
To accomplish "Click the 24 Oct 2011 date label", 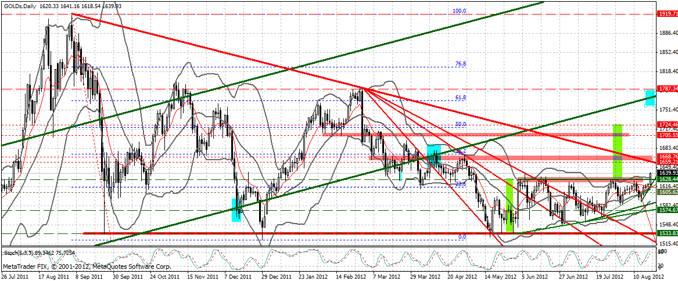I will (165, 276).
